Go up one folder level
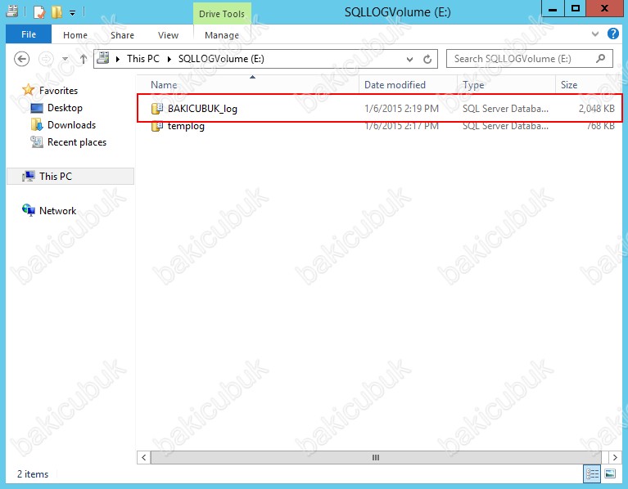 (83, 59)
